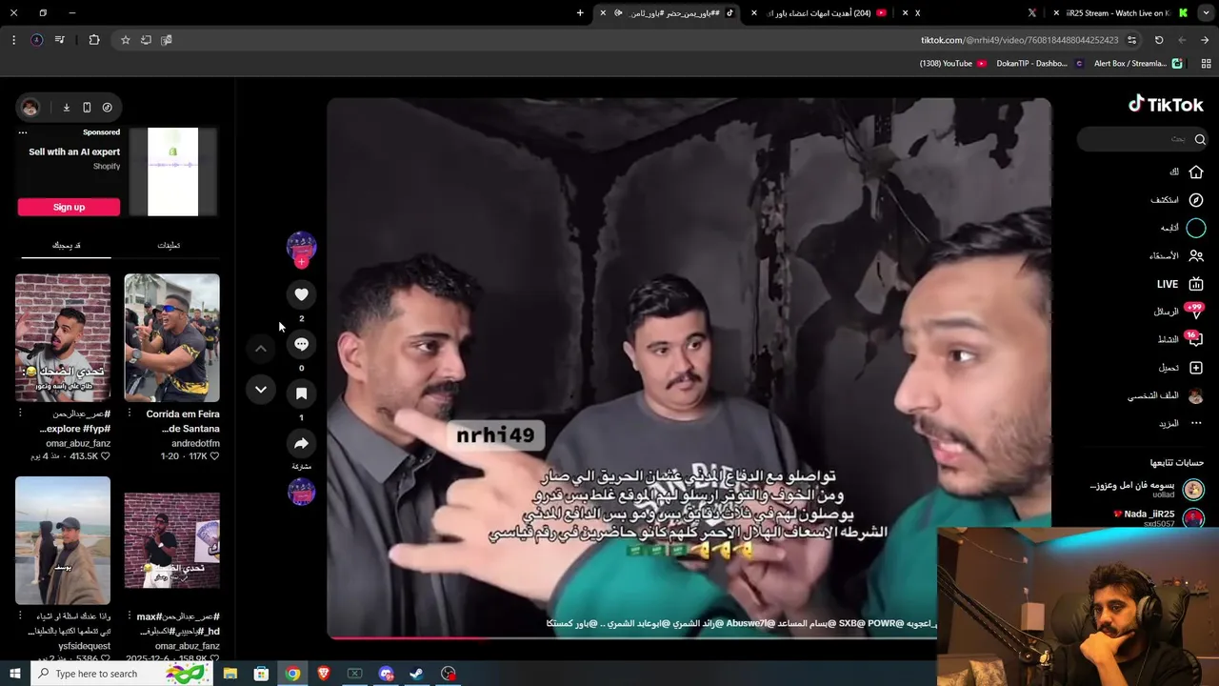Open the followed account بسومه uollad
This screenshot has height=686, width=1219.
coord(1146,490)
